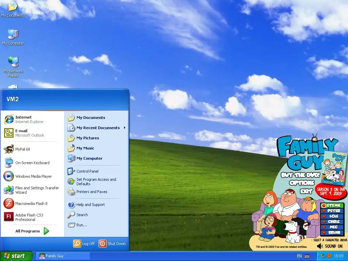The height and width of the screenshot is (261, 348).
Task: Click My Pictures folder icon
Action: tap(71, 138)
